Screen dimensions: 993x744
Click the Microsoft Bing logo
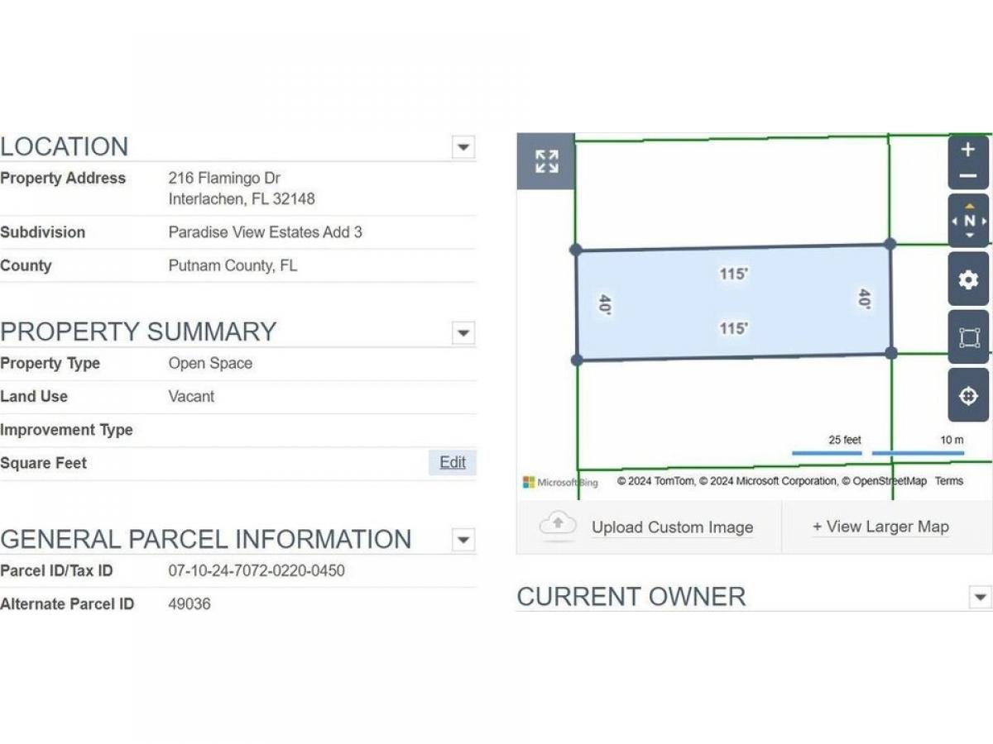point(560,482)
